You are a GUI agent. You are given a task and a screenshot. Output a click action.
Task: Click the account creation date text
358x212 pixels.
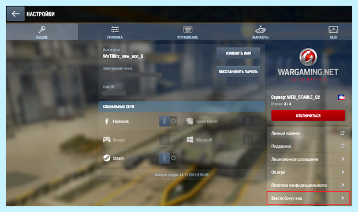pyautogui.click(x=181, y=175)
